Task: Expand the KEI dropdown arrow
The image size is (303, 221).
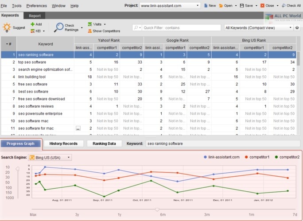Action: [x=44, y=31]
